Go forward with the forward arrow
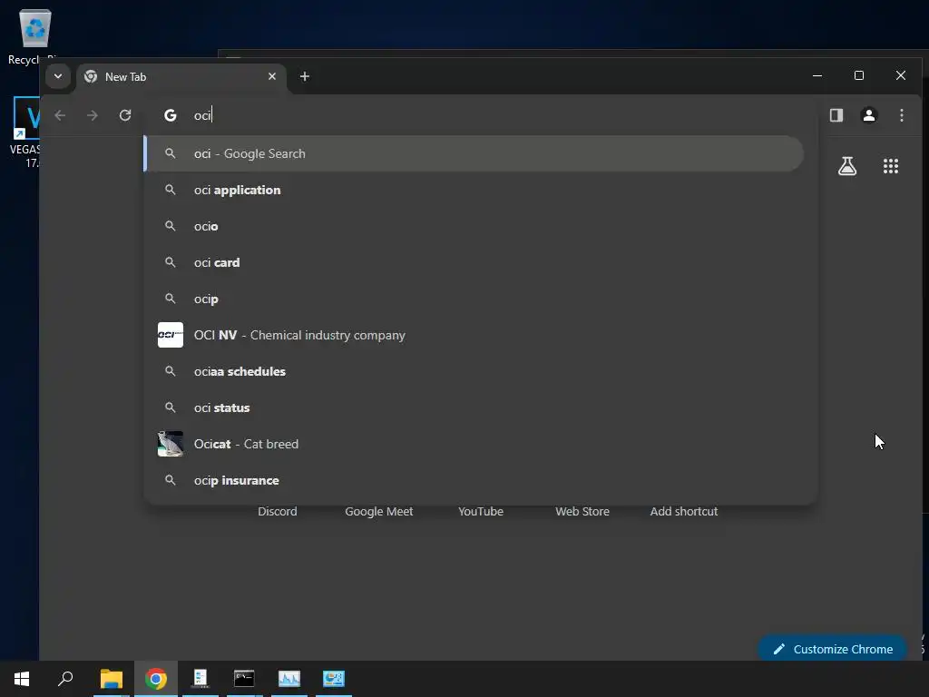The width and height of the screenshot is (929, 697). coord(93,115)
